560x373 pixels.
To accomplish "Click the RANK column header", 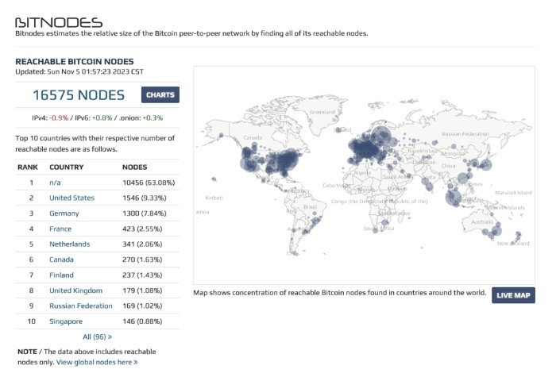I will click(x=28, y=167).
